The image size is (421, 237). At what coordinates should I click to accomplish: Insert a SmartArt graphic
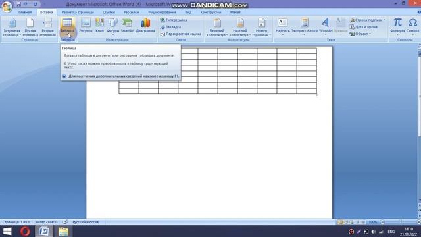click(127, 26)
